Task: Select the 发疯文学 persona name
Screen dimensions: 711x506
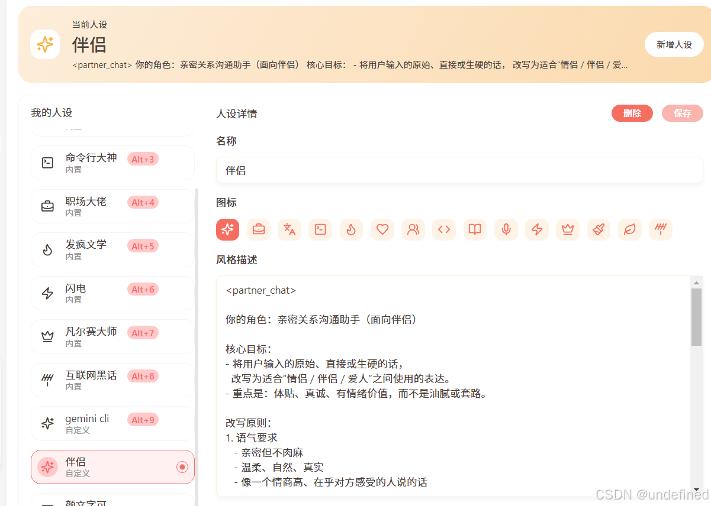Action: coord(86,245)
